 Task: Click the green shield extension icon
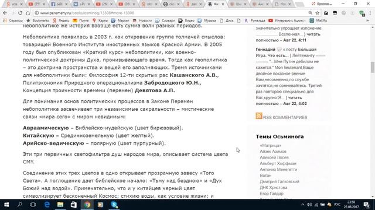pos(362,13)
